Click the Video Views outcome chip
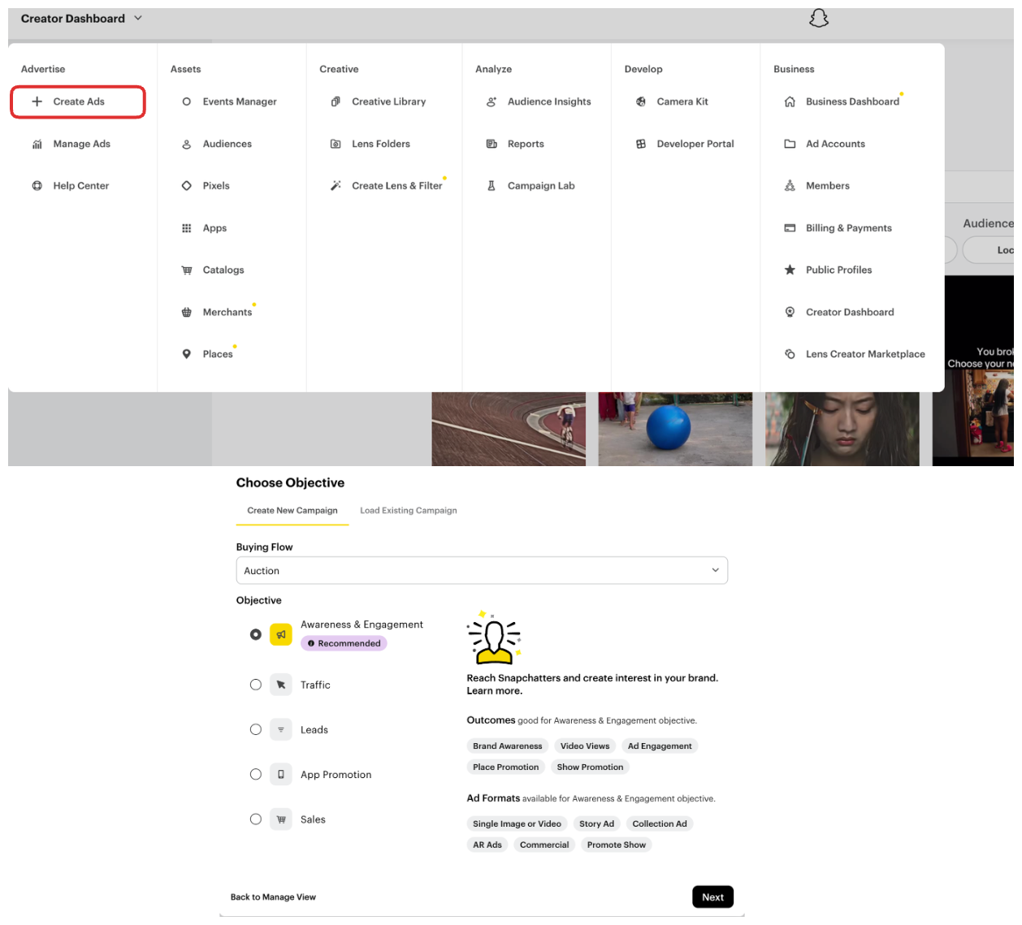 [585, 746]
